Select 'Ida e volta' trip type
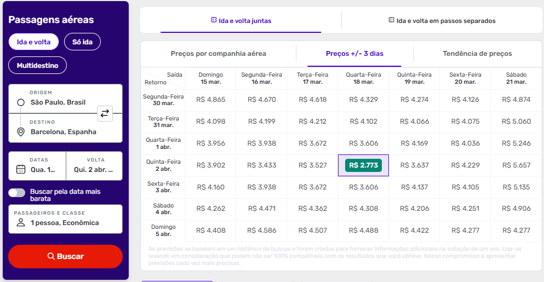This screenshot has height=282, width=544. point(33,42)
